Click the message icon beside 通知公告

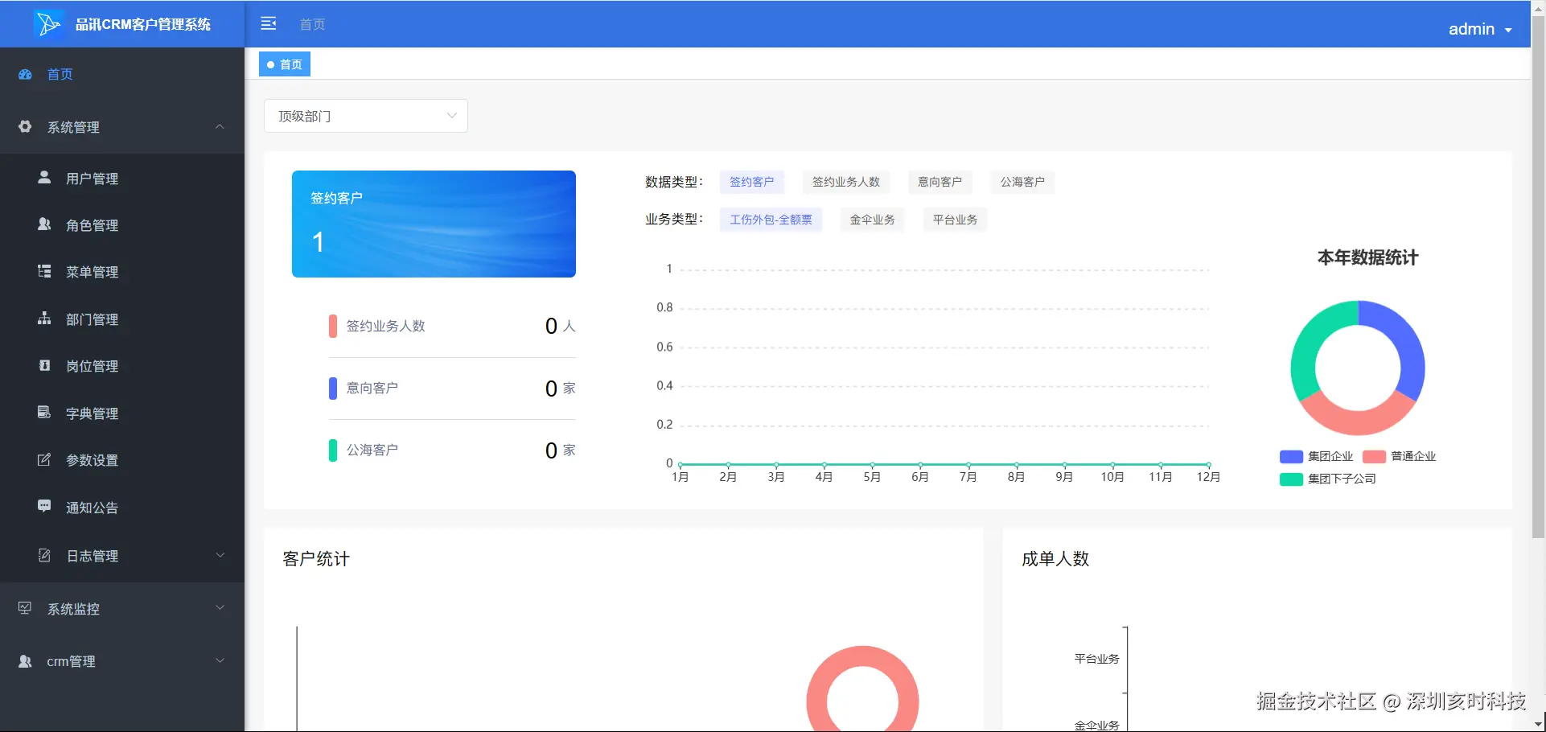(44, 507)
